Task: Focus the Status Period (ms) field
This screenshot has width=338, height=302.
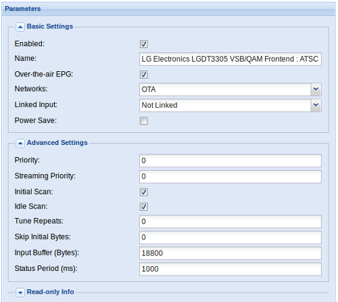Action: tap(231, 269)
